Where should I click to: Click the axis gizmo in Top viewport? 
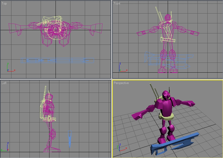point(11,67)
